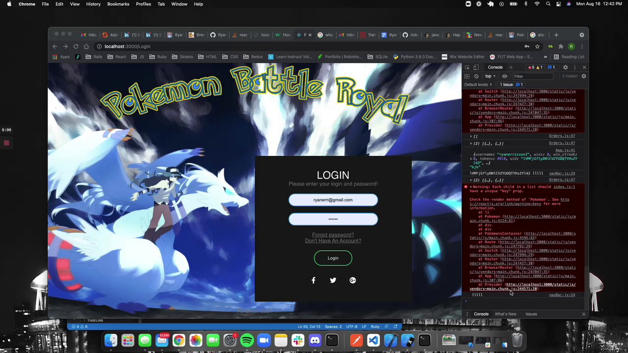
Task: Open the index.js:1 source link
Action: [564, 187]
